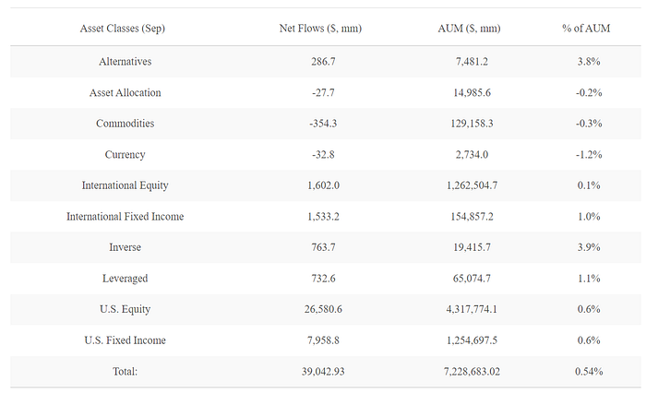Click the Inverse row label

126,247
